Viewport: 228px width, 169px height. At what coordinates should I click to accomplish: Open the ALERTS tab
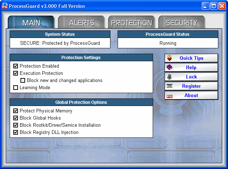81,22
